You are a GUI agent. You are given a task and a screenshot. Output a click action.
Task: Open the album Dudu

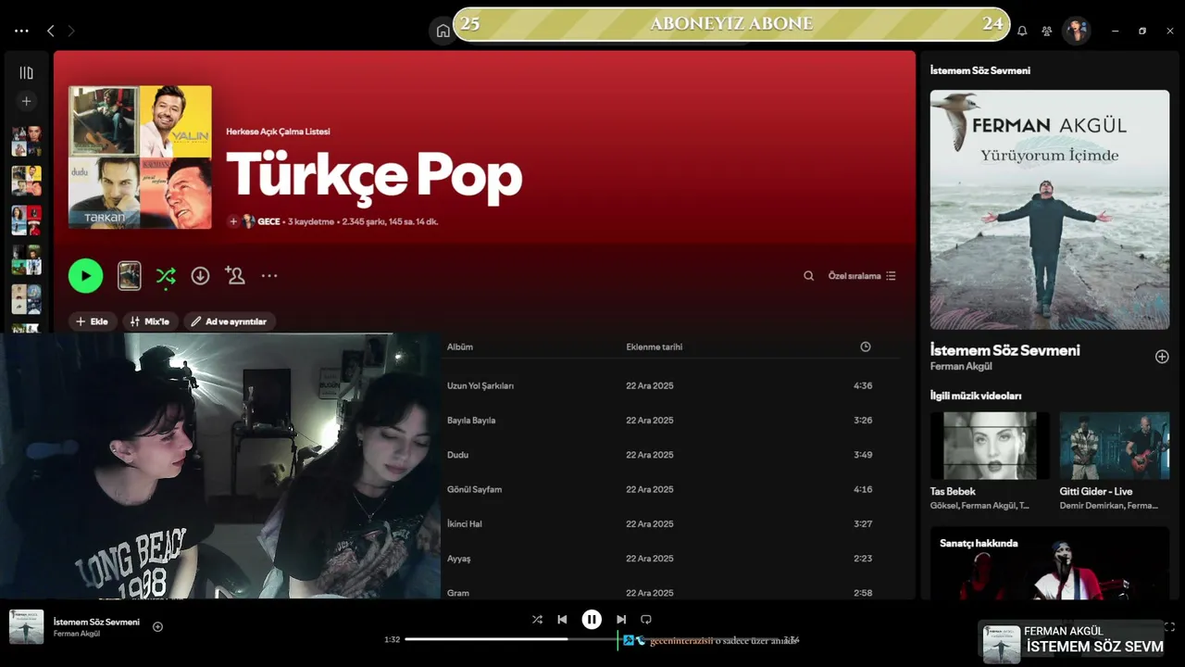[458, 455]
